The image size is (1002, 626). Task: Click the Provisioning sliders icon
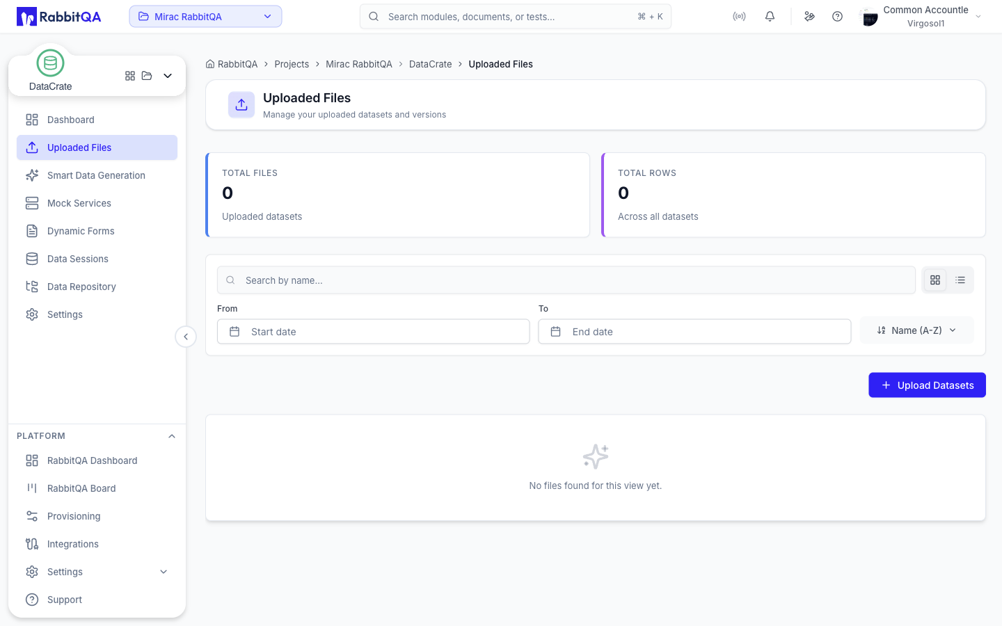[x=32, y=516]
